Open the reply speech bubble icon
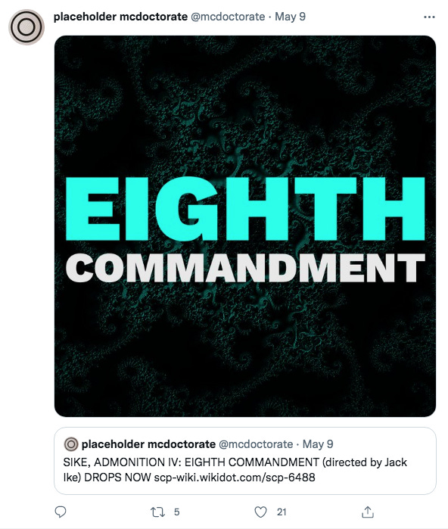448x529 pixels. [x=61, y=512]
